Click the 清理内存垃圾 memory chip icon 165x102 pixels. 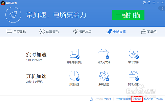point(75,54)
